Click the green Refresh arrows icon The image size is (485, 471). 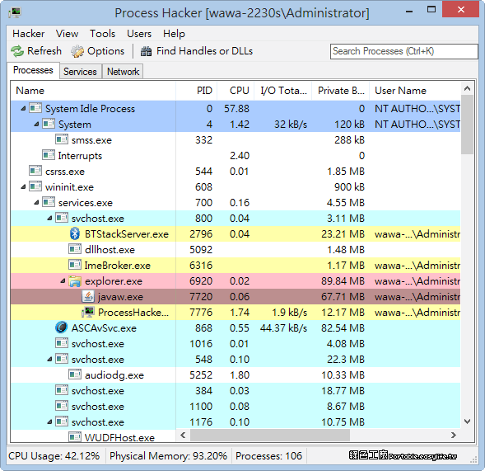coord(17,51)
